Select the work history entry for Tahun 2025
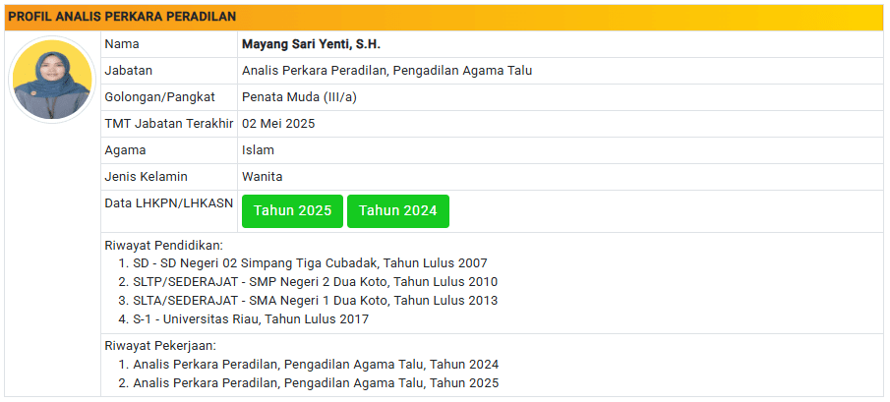Image resolution: width=890 pixels, height=402 pixels. (316, 383)
